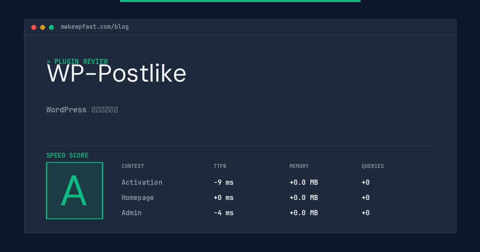Click the Admin TTFB value -4 ms
Screen dimensions: 480x252
[224, 213]
